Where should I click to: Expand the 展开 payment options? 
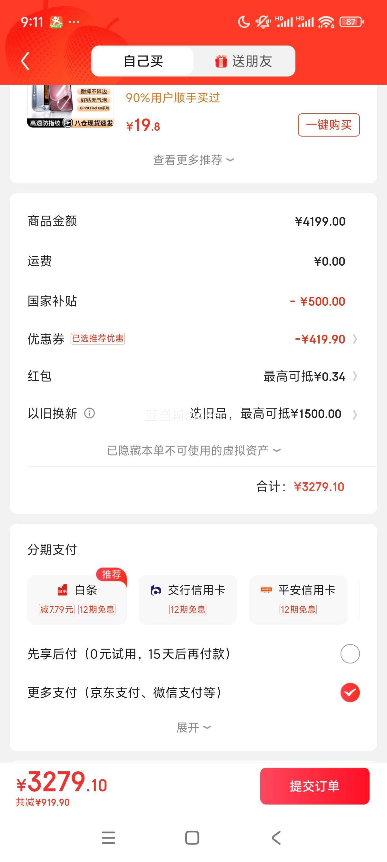pyautogui.click(x=193, y=727)
